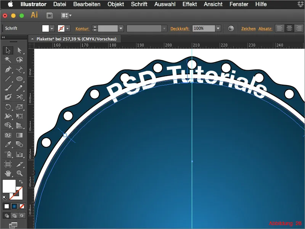Open the Schrift menu

click(139, 4)
